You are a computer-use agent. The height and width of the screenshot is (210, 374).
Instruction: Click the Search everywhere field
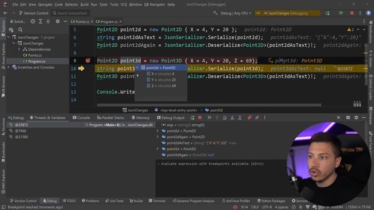(x=71, y=13)
